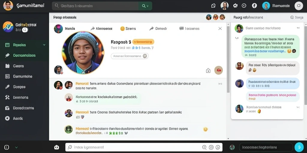Image resolution: width=307 pixels, height=153 pixels.
Task: Expand the green chevron at sidebar bottom
Action: coord(16,147)
